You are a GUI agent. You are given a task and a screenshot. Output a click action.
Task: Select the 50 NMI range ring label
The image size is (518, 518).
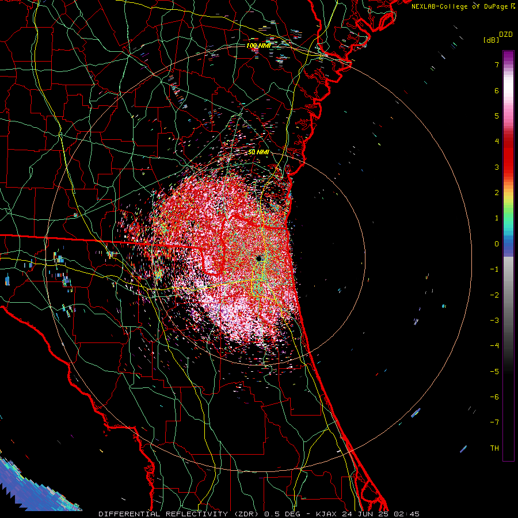click(x=258, y=152)
